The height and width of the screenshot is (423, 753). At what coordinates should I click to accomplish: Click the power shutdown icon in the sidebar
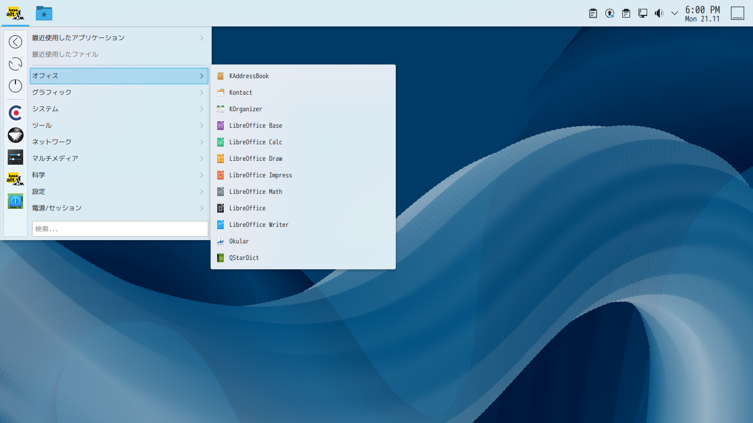(15, 86)
